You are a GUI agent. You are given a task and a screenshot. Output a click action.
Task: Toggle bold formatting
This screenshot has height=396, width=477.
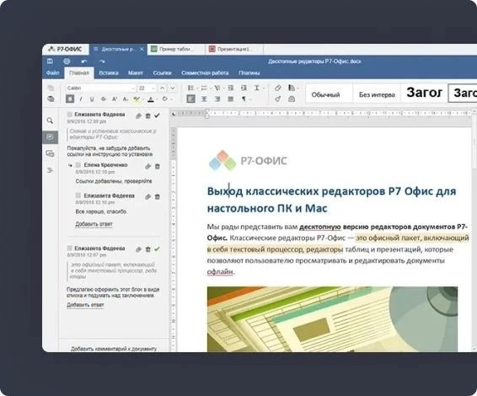point(70,99)
